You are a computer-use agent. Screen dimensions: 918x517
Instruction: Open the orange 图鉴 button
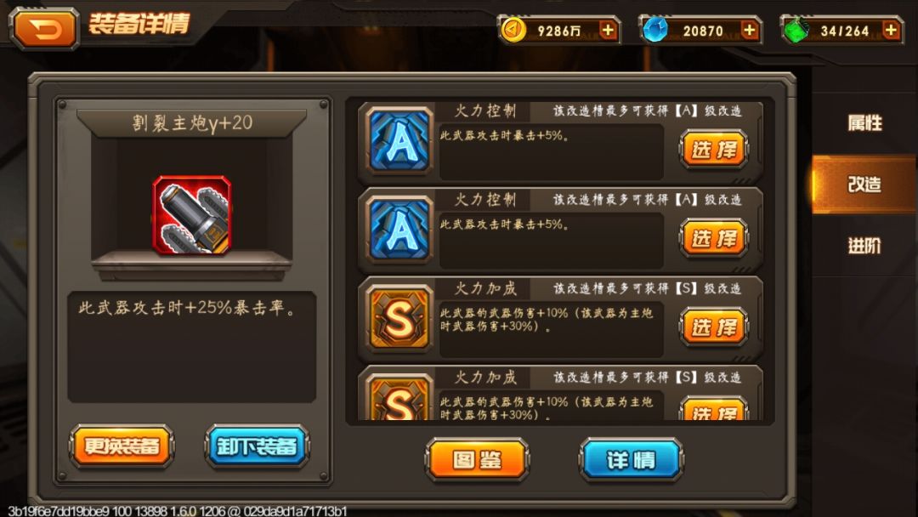pos(477,460)
